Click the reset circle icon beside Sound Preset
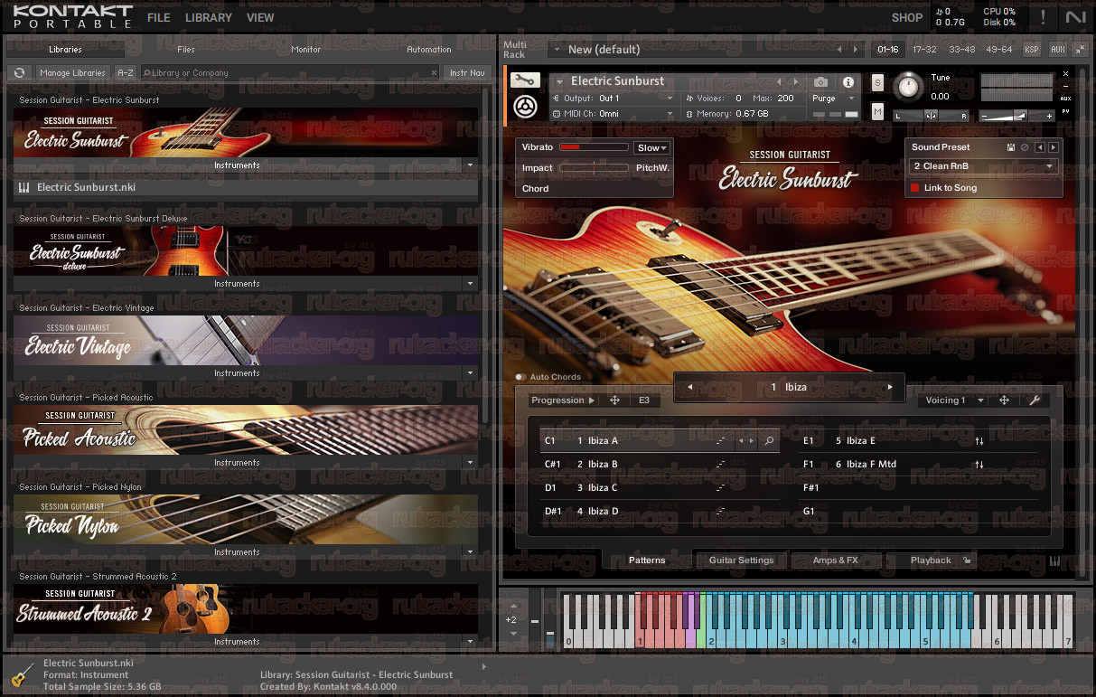 click(x=1025, y=147)
